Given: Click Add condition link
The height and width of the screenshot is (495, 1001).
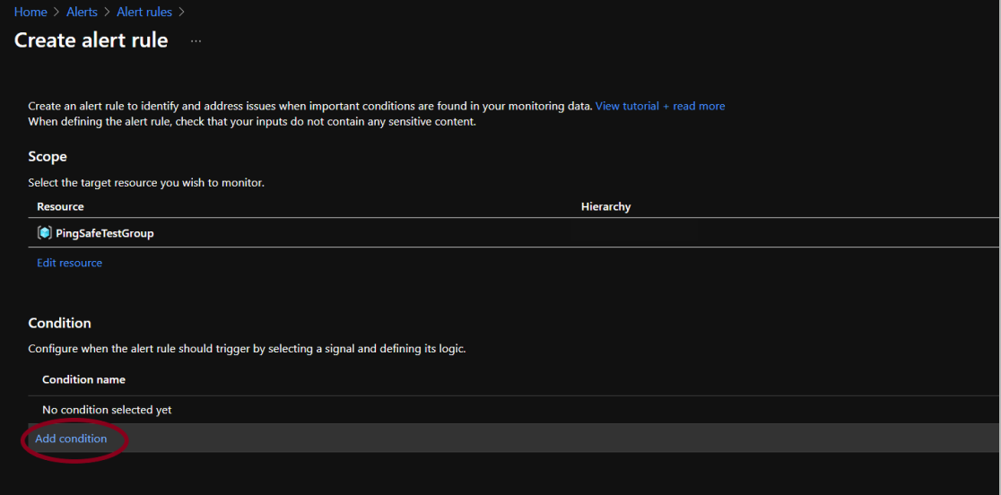Looking at the screenshot, I should coord(71,439).
